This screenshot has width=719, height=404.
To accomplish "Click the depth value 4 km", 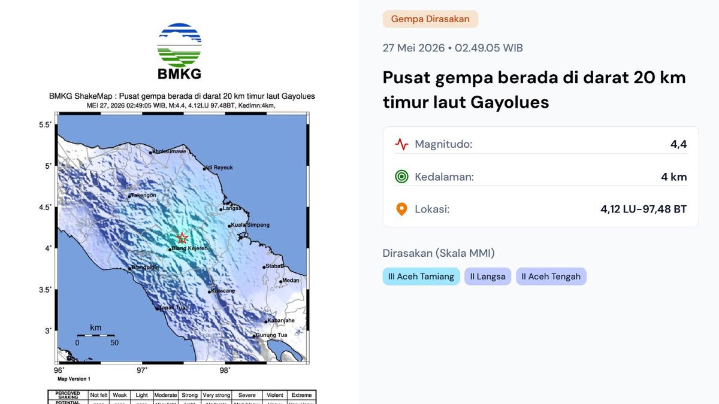I will (x=674, y=177).
